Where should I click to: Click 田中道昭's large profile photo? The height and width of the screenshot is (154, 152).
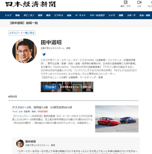coord(25,51)
